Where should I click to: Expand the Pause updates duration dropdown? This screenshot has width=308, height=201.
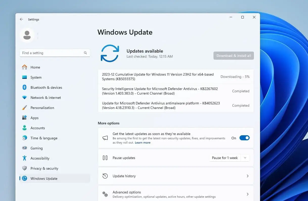pos(245,158)
